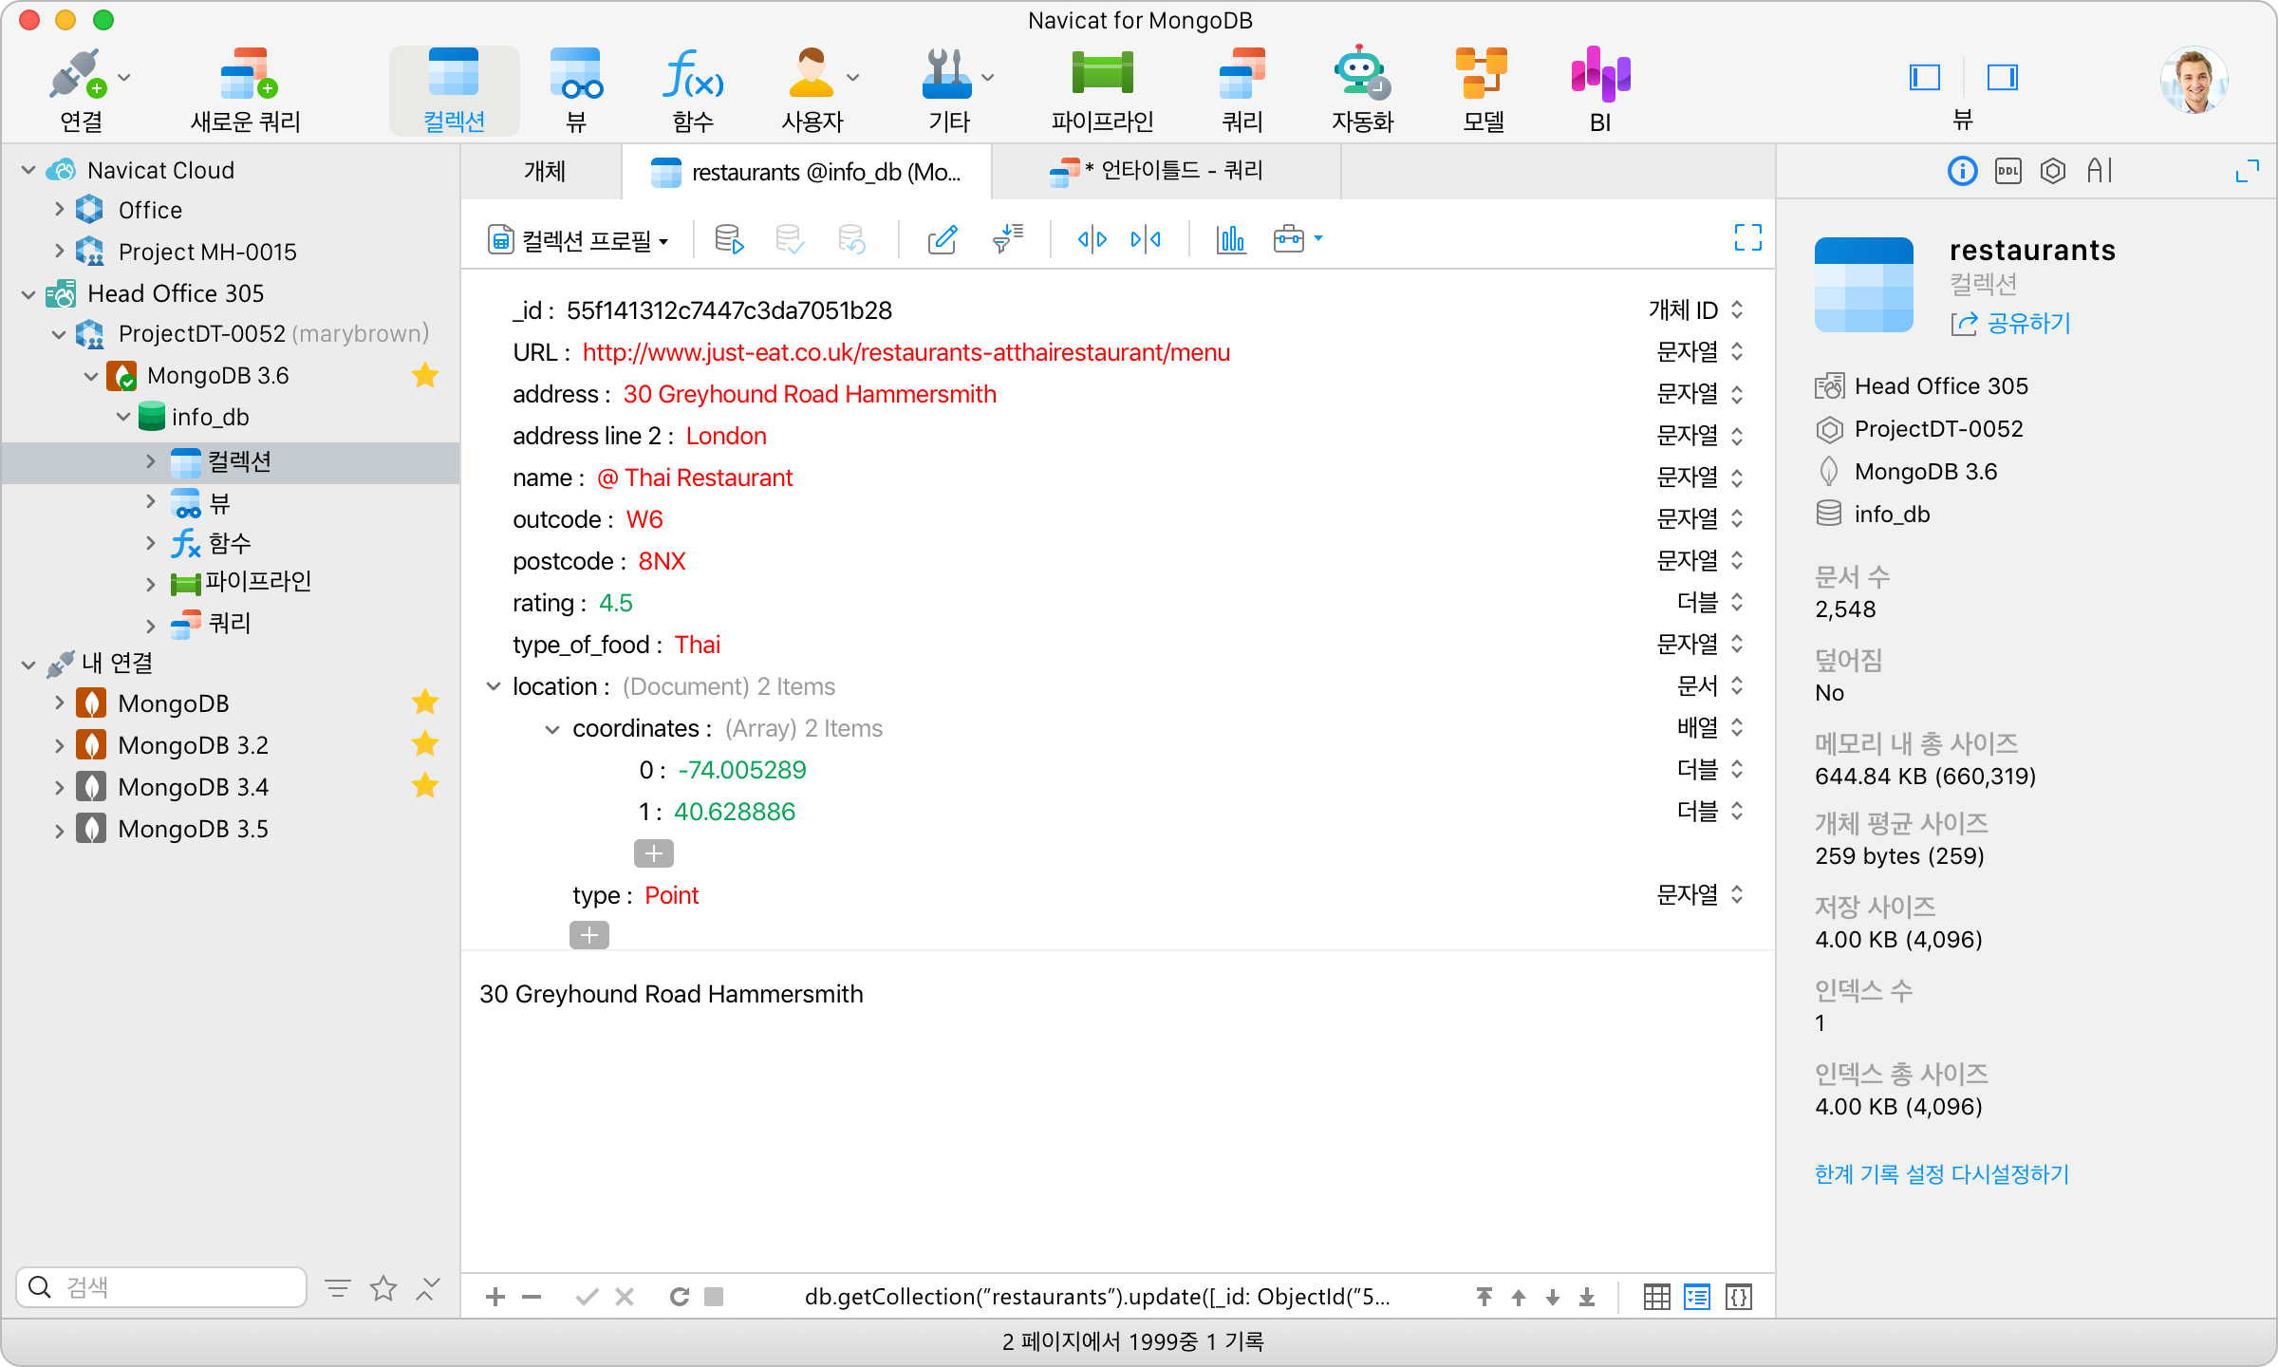The height and width of the screenshot is (1367, 2278).
Task: Expand the Office project node
Action: (x=60, y=210)
